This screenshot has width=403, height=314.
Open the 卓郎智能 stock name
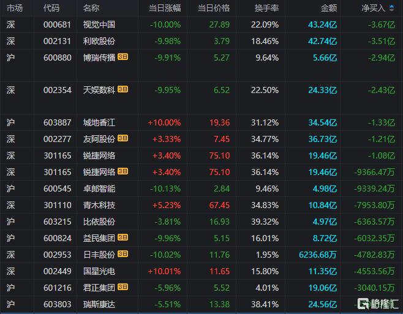(99, 189)
